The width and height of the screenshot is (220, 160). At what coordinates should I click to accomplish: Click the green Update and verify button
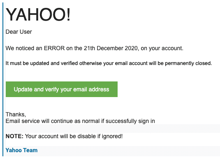pyautogui.click(x=62, y=89)
